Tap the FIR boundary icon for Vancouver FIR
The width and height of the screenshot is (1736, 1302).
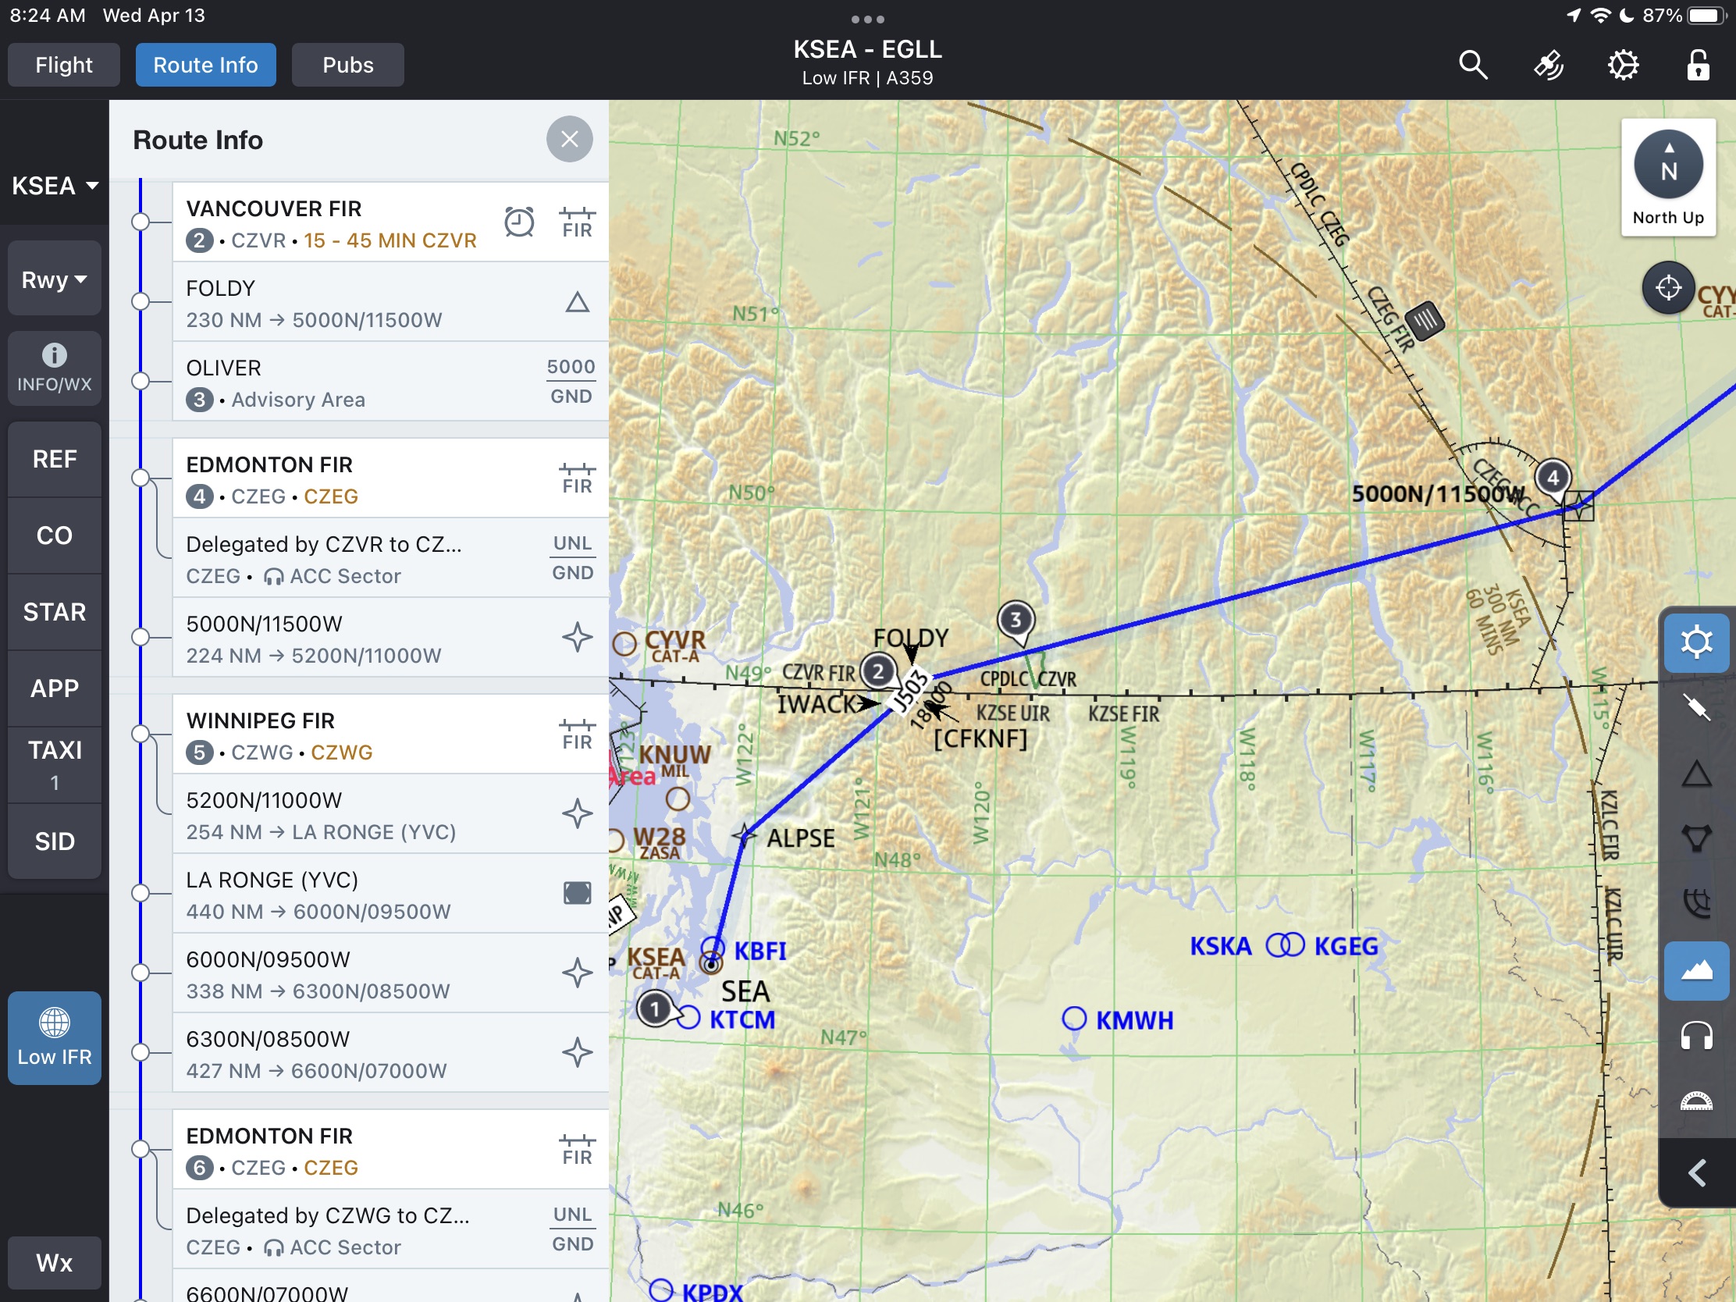(575, 222)
